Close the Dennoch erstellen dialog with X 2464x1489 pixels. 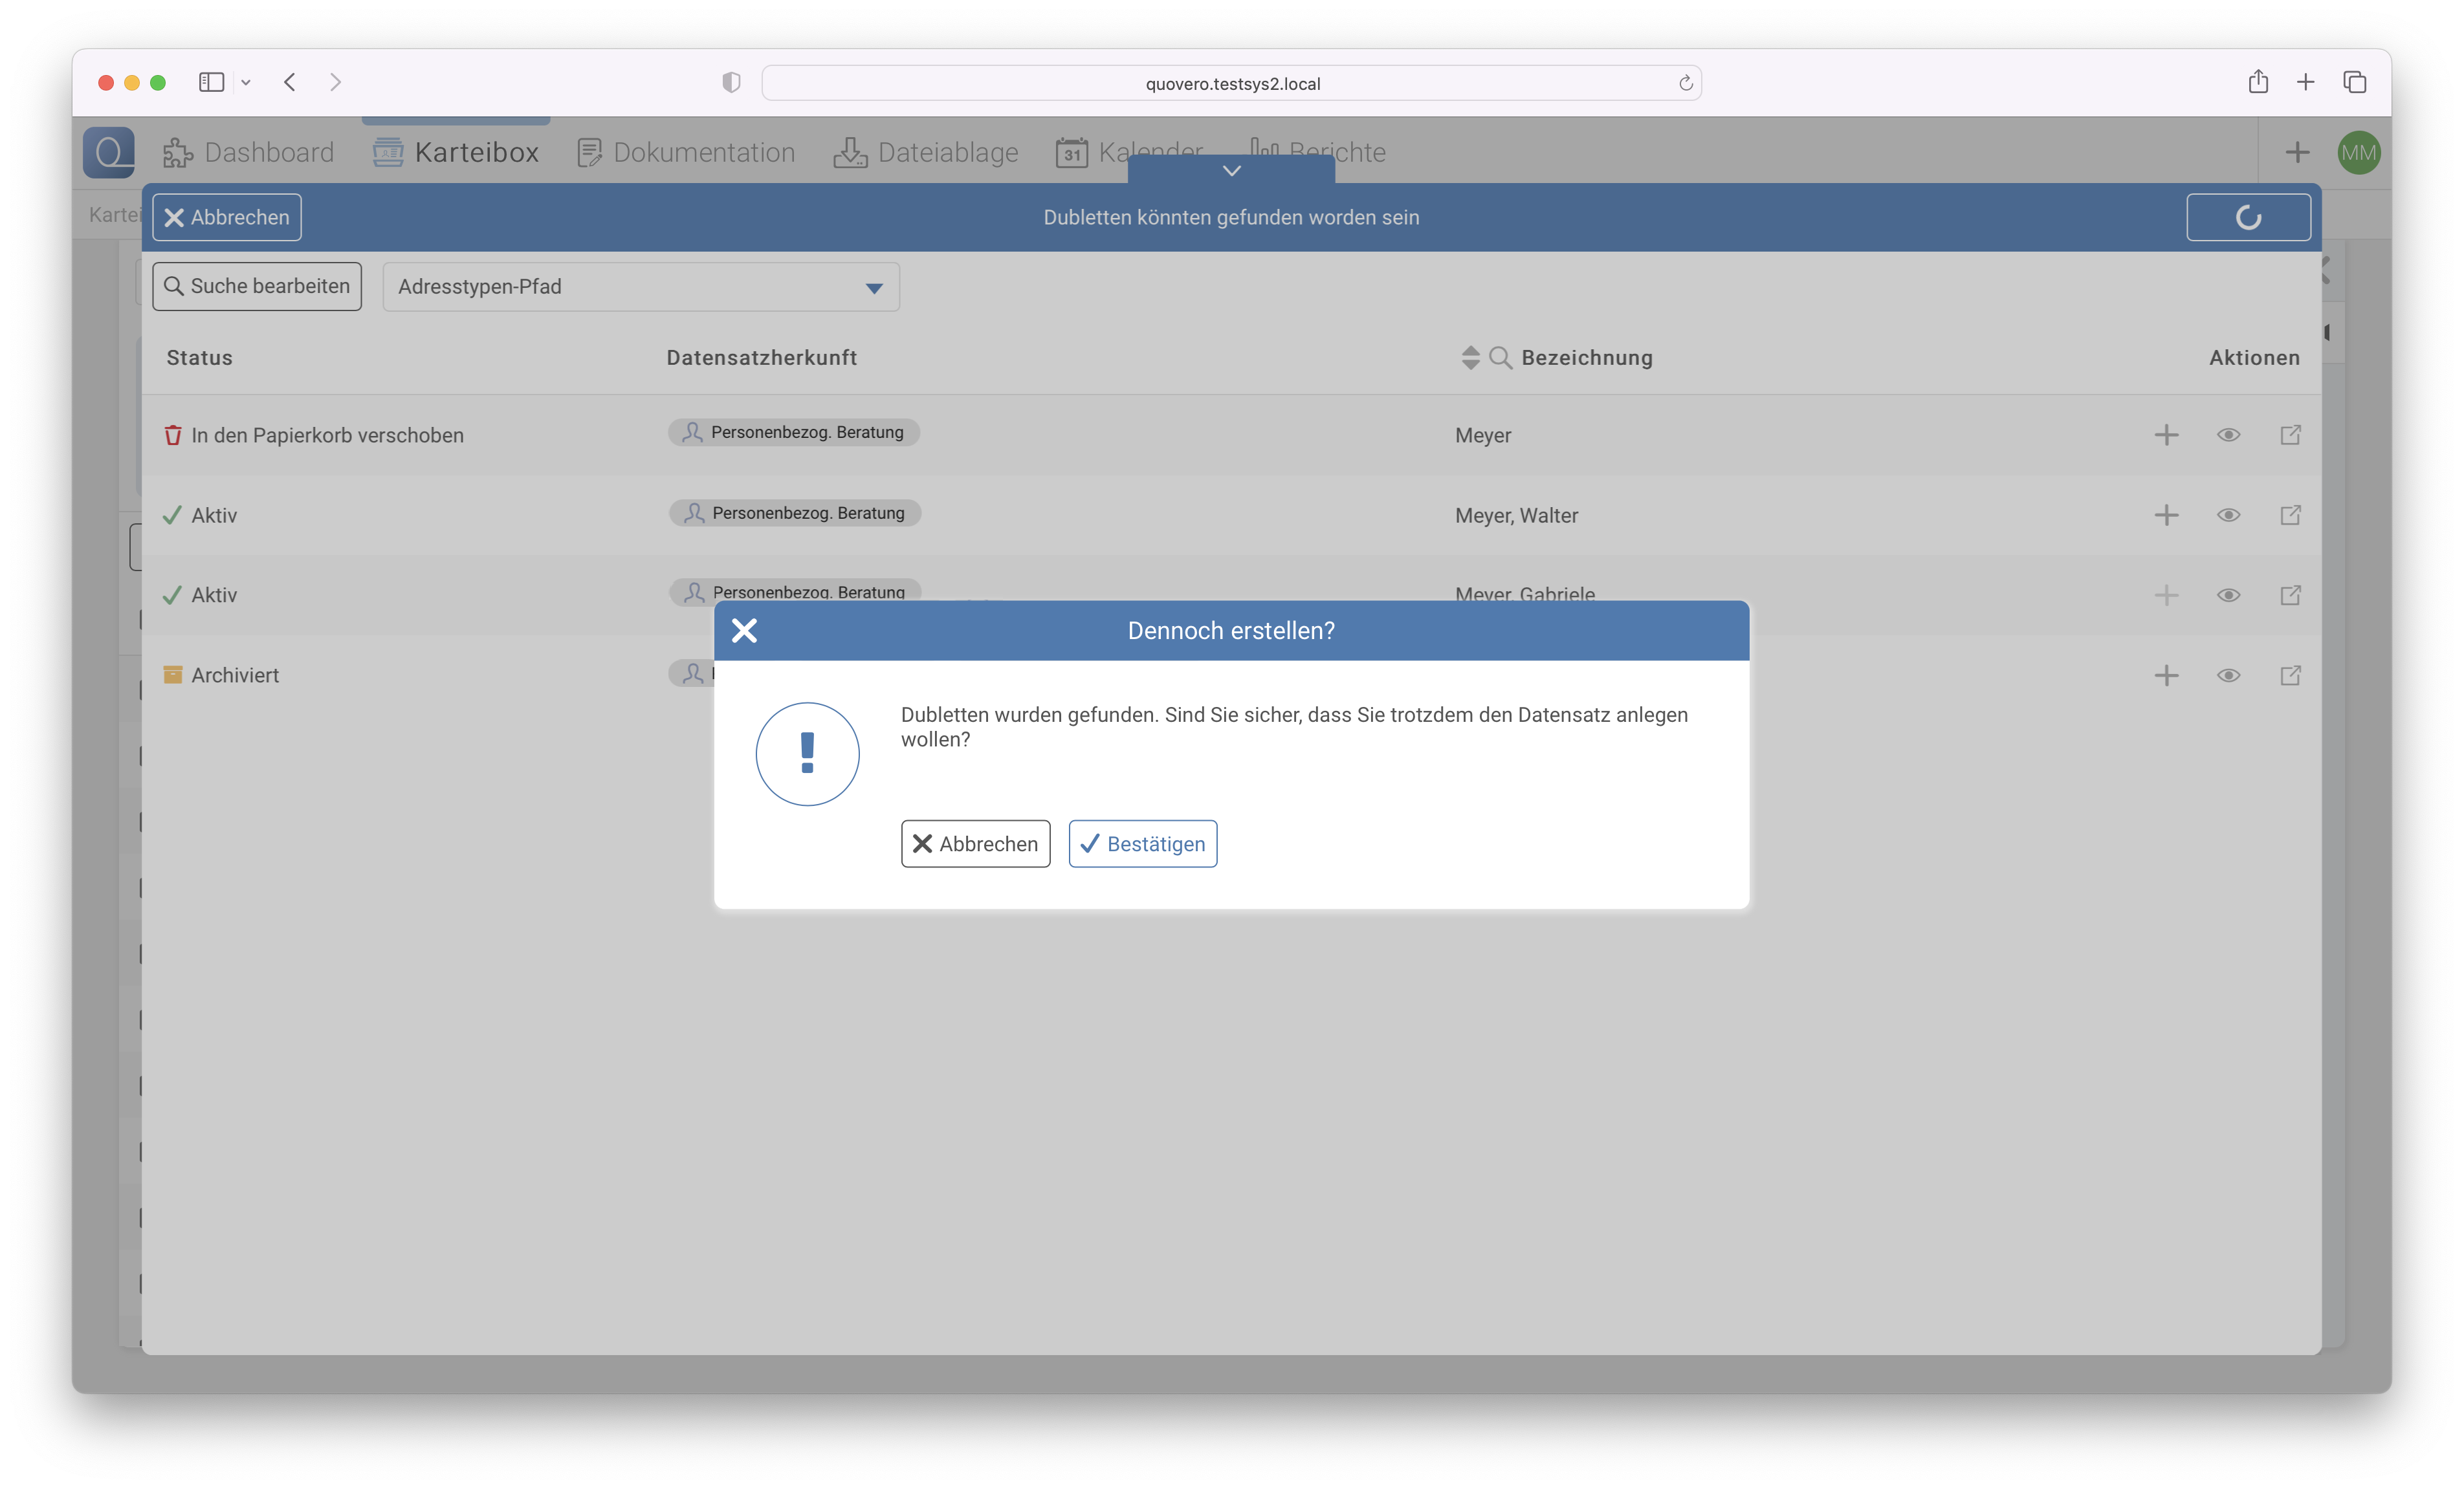pos(744,631)
